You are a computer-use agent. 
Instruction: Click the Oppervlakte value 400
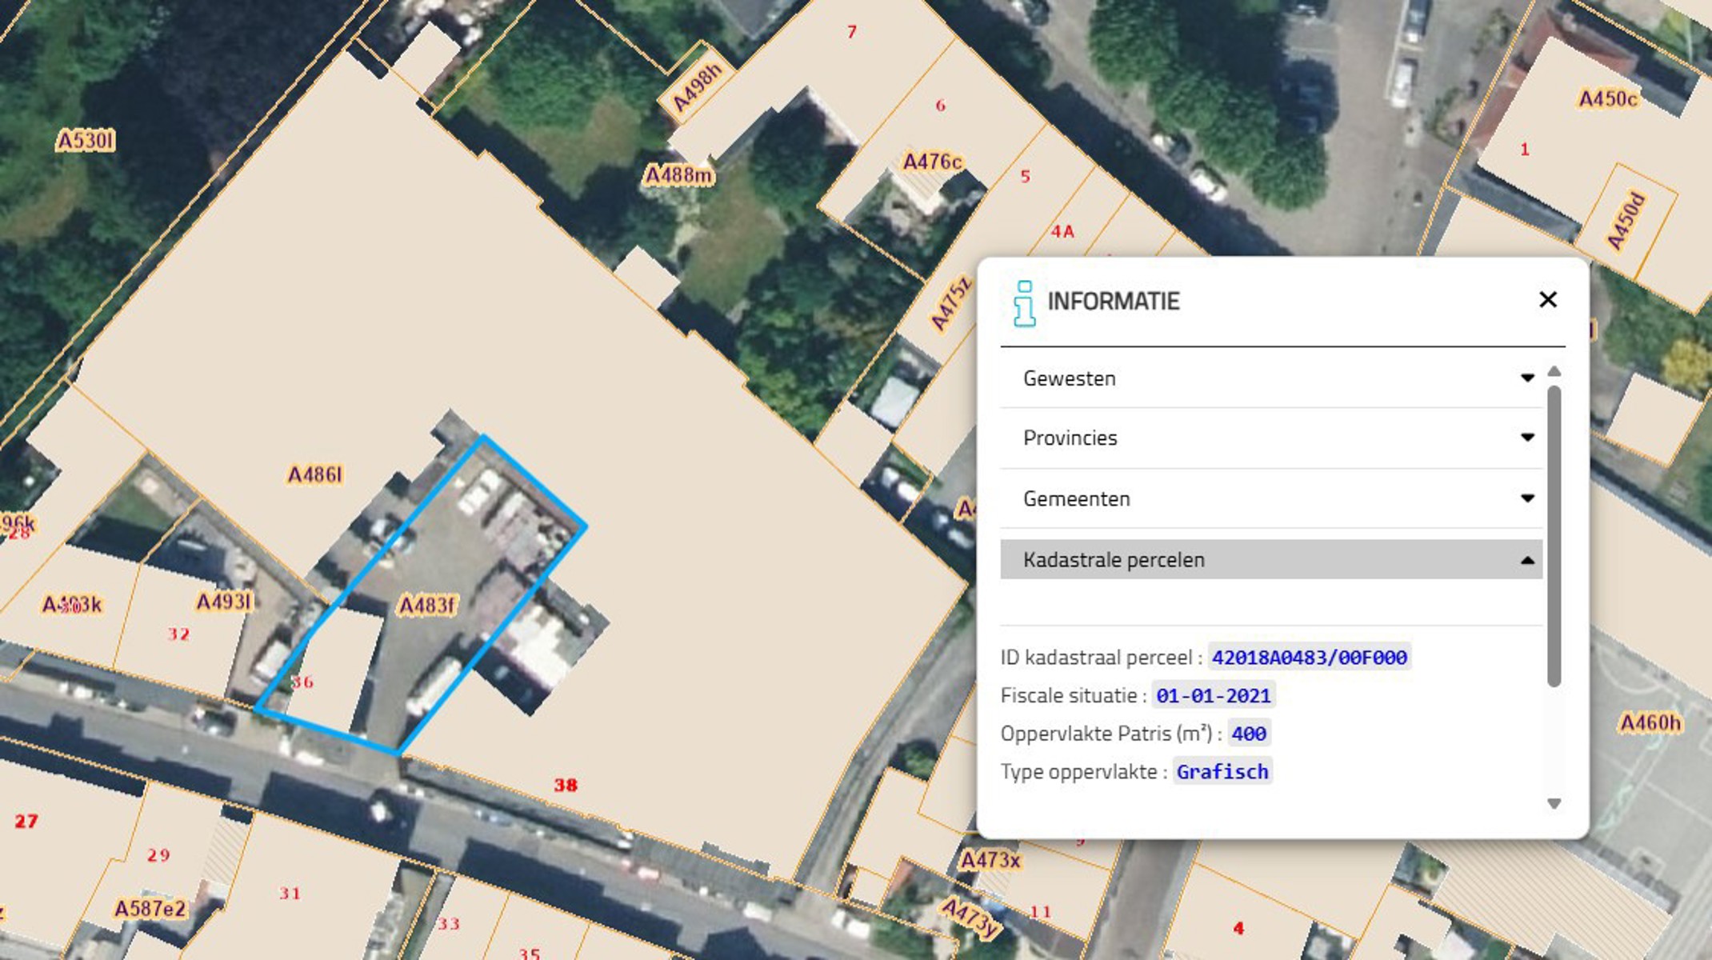[x=1248, y=734]
